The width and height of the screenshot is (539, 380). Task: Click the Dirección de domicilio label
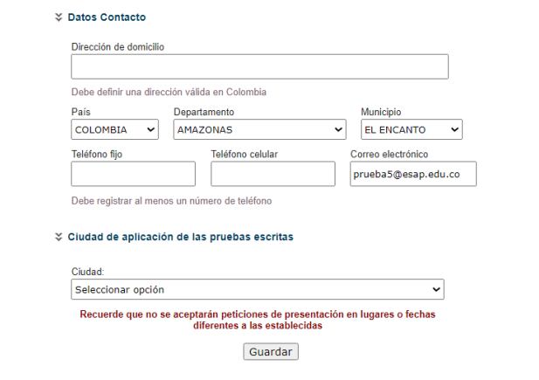(118, 46)
